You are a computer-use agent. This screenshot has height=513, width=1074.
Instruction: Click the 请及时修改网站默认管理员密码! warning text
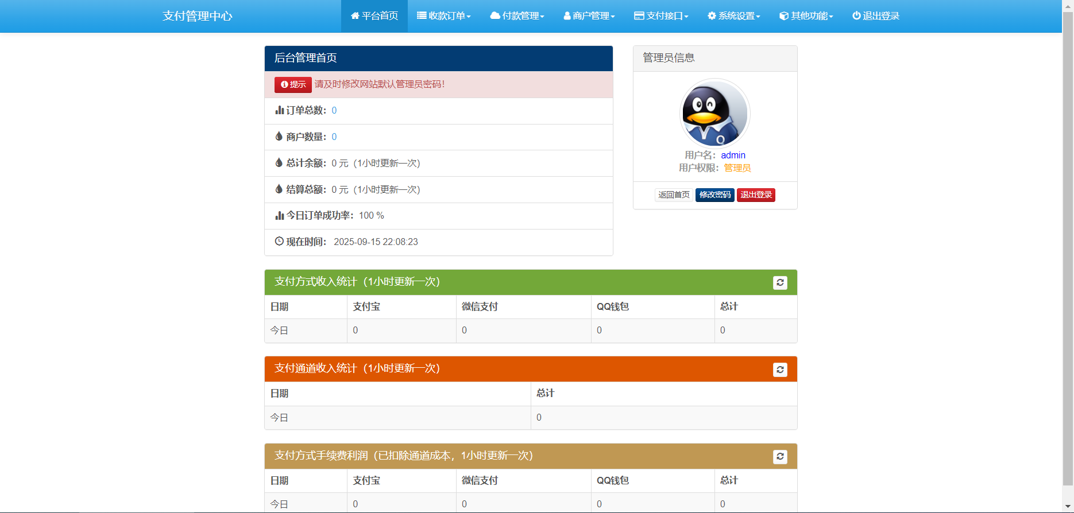pos(380,84)
